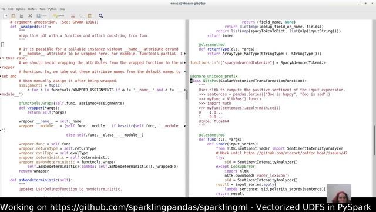Click '# argument annotation. (See: SPARK-19161)' comment
The height and width of the screenshot is (212, 376).
(x=54, y=22)
